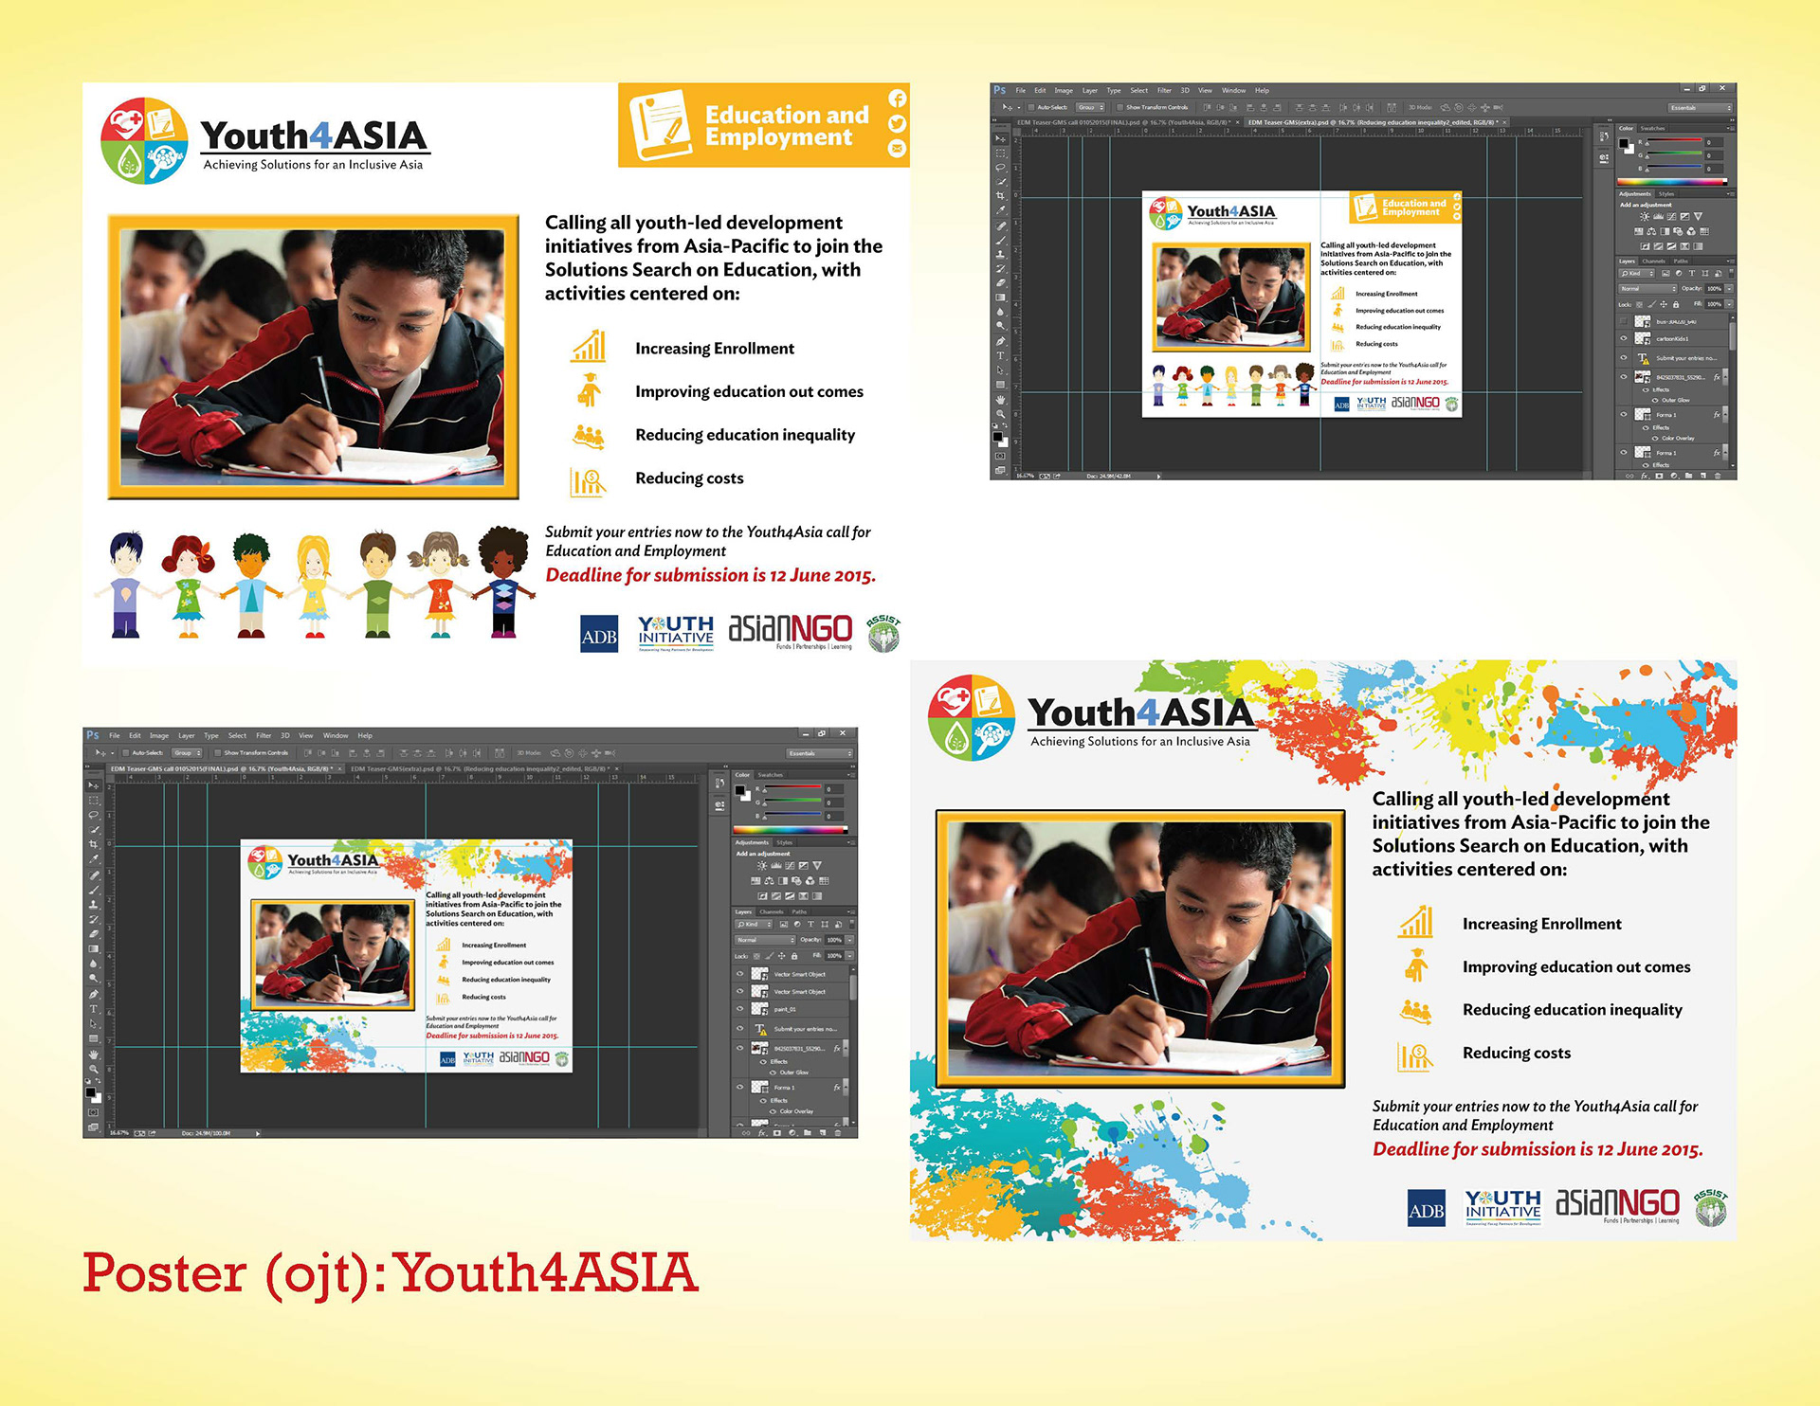Open Essentials workspace dropdown in upper Photoshop window
The image size is (1820, 1406).
tap(1701, 107)
